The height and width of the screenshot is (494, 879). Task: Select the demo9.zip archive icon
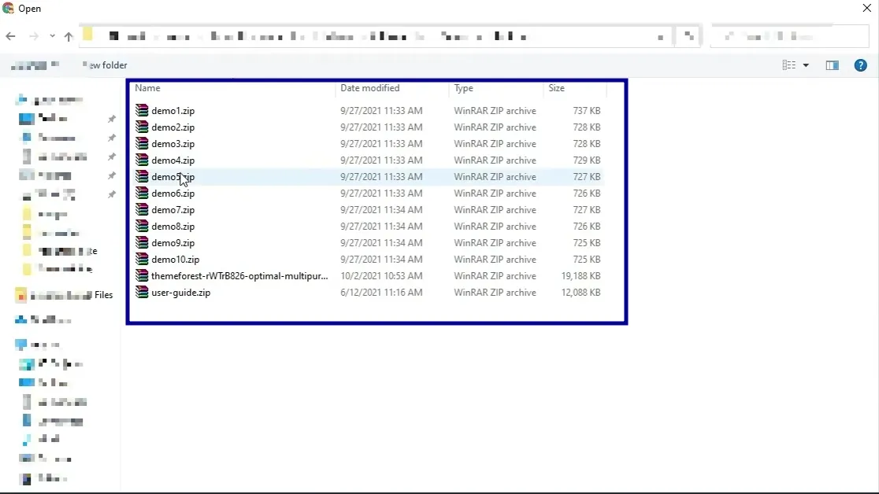tap(142, 242)
